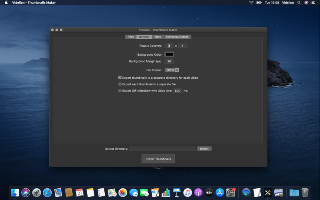Click Videlion user name in menu bar

coord(288,2)
